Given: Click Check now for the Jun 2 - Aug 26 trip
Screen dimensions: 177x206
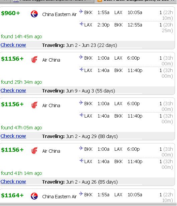Looking at the screenshot, I should pyautogui.click(x=13, y=182).
